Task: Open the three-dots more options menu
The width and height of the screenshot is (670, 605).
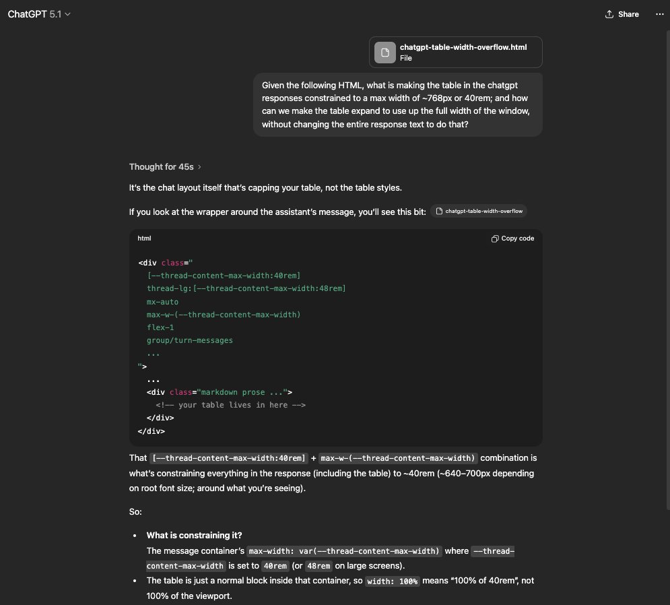Action: pyautogui.click(x=659, y=14)
